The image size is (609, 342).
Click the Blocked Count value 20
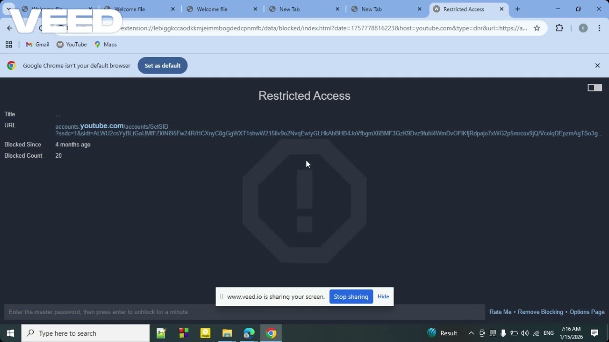pyautogui.click(x=59, y=156)
